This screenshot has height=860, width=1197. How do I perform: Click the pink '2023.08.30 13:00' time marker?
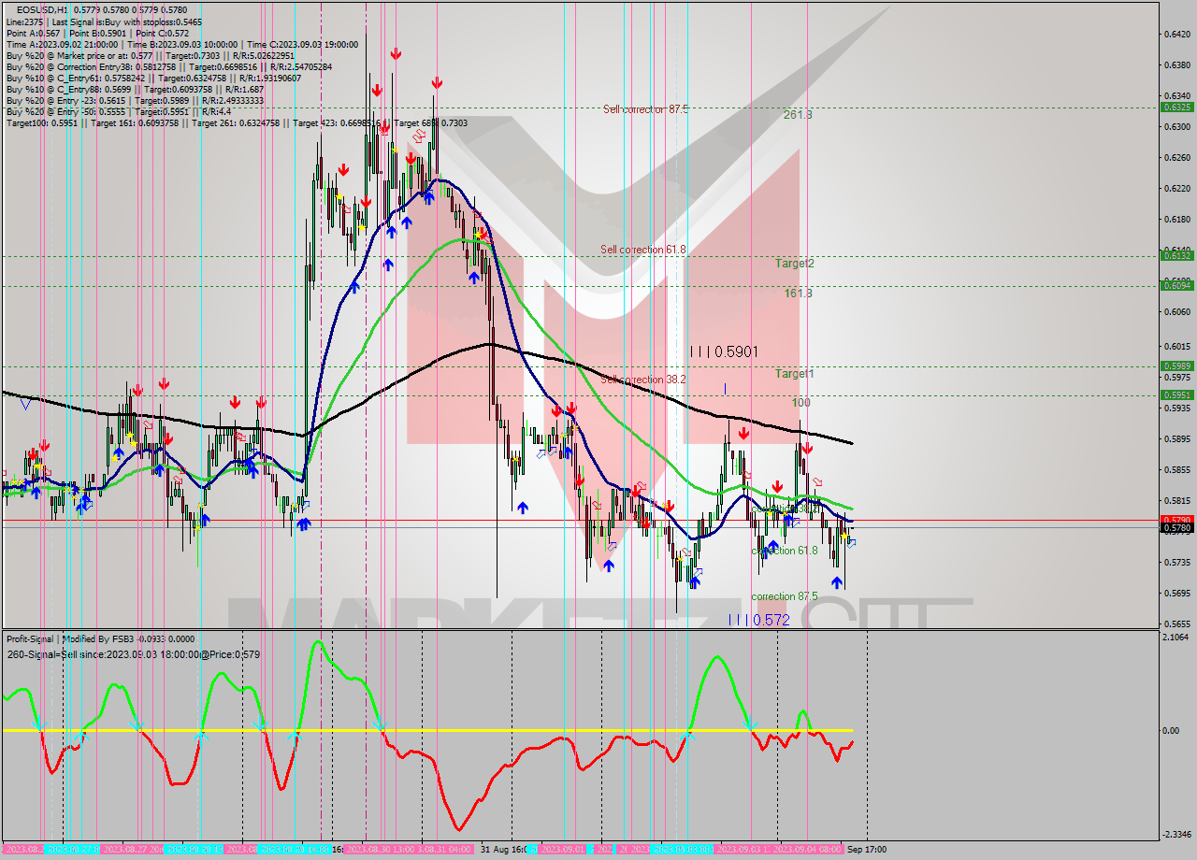pos(382,850)
